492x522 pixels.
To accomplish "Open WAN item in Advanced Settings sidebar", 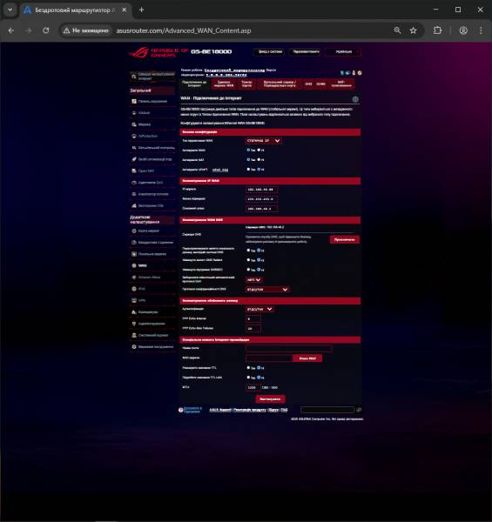I will point(152,265).
